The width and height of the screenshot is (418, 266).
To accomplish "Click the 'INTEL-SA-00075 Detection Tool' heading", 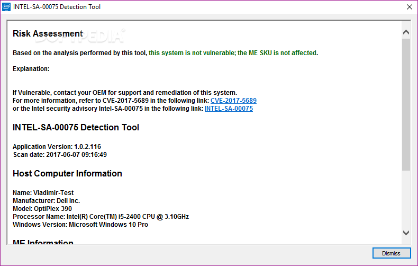I will 76,127.
